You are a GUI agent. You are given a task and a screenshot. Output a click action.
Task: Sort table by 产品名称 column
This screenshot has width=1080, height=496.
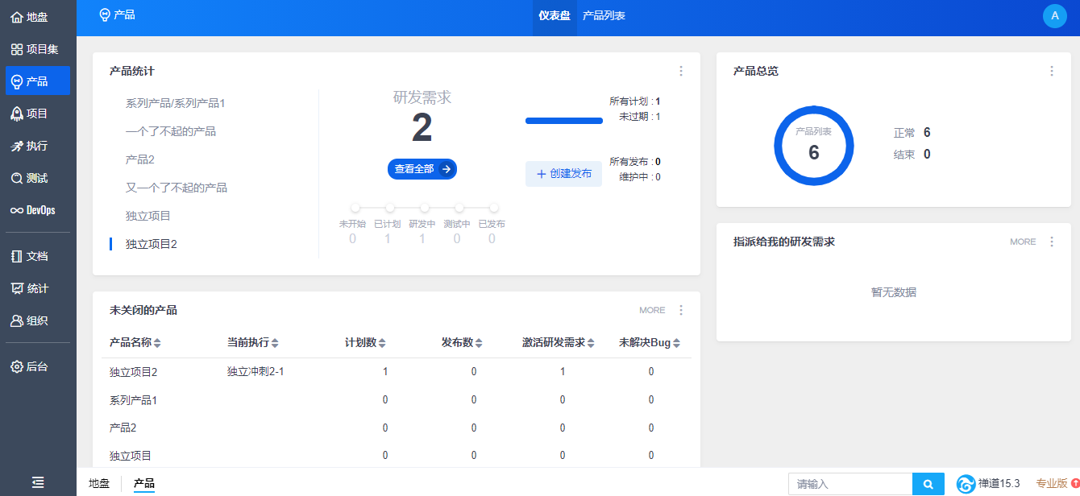click(x=157, y=343)
